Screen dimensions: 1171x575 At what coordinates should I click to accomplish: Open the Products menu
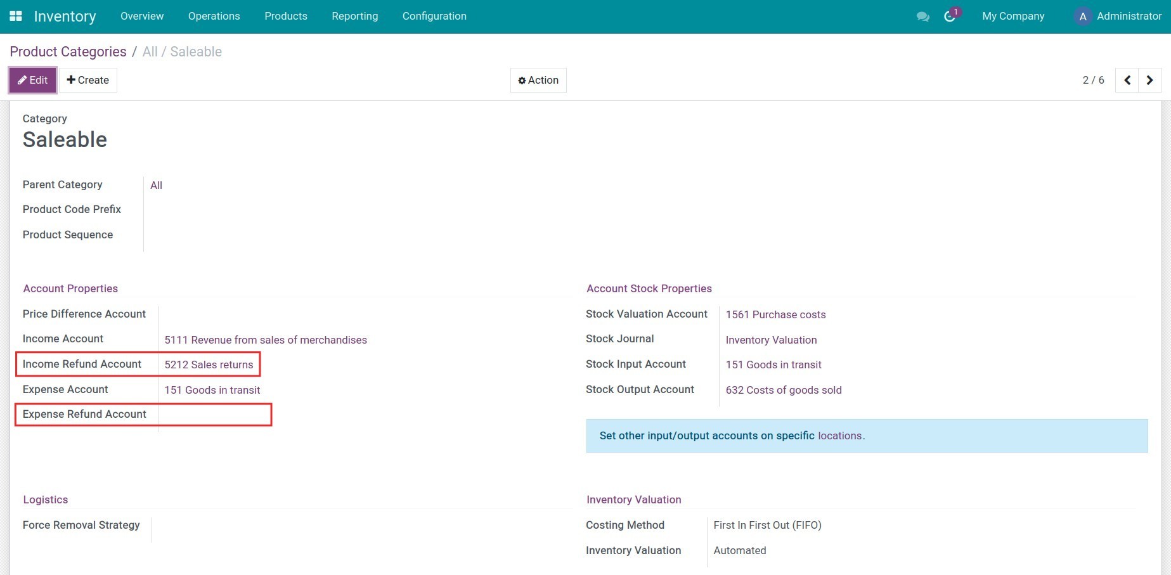[285, 16]
